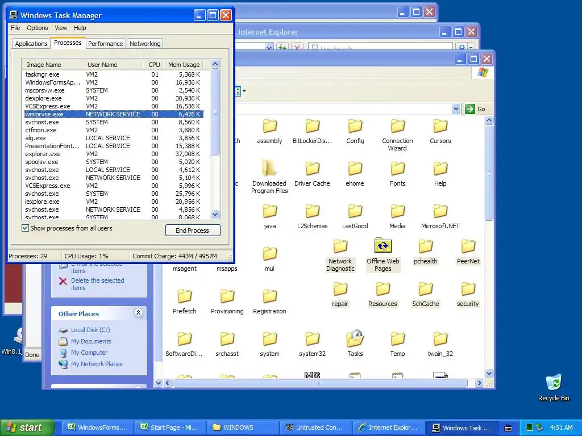Click the process list scroll down arrow
This screenshot has height=436, width=582.
(x=215, y=214)
